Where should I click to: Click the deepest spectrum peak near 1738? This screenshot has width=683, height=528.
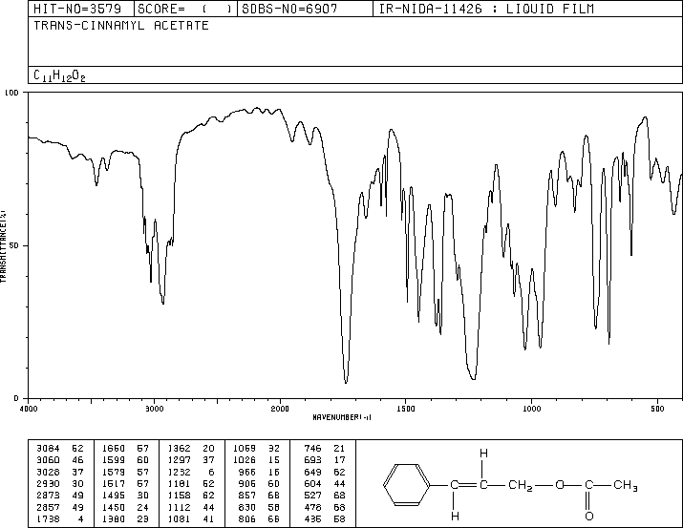pyautogui.click(x=346, y=381)
